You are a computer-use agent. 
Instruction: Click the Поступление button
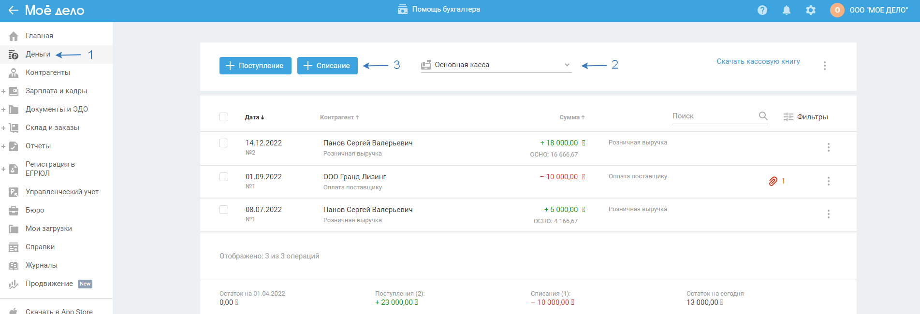[255, 66]
